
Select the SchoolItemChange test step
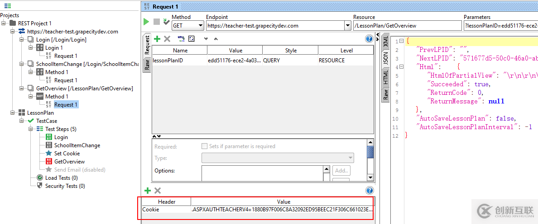[x=77, y=145]
